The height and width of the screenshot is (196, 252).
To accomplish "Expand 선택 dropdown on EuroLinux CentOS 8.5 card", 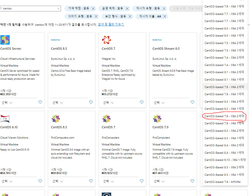I will [x=58, y=103].
